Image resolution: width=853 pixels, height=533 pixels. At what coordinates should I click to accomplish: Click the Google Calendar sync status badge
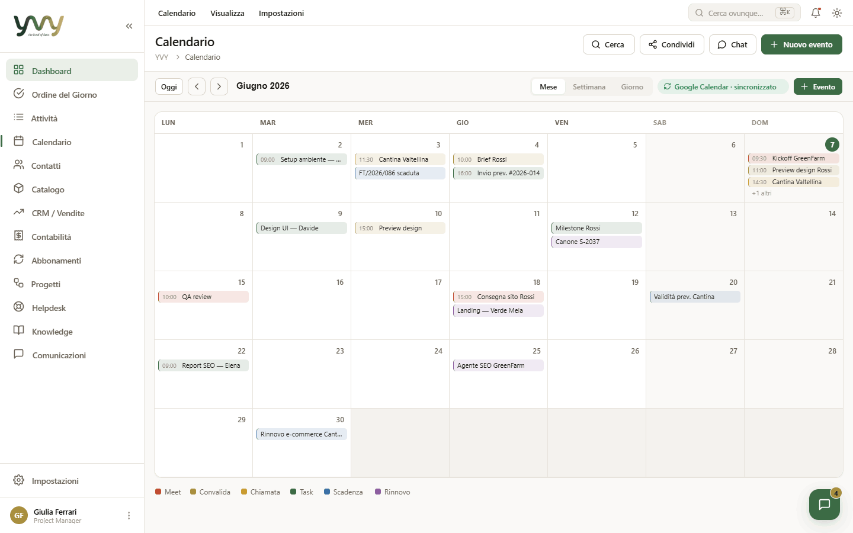point(723,86)
